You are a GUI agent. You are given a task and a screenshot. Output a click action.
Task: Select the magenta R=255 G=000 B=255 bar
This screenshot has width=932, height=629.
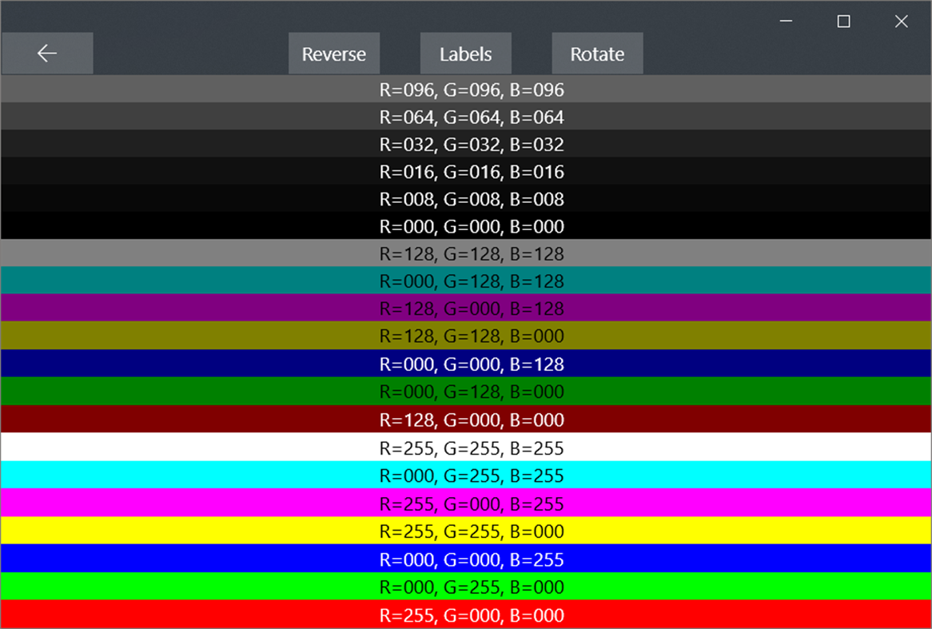coord(466,504)
